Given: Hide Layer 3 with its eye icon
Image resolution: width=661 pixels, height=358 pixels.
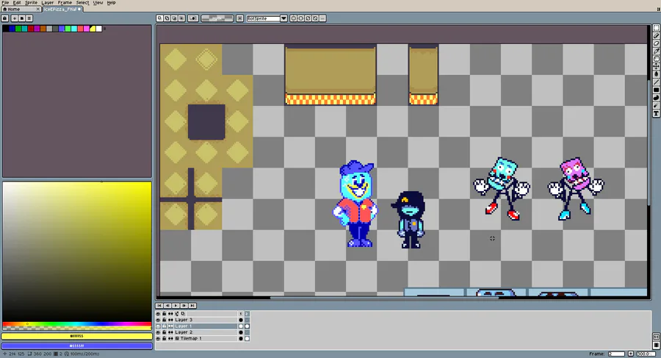Looking at the screenshot, I should tap(158, 320).
